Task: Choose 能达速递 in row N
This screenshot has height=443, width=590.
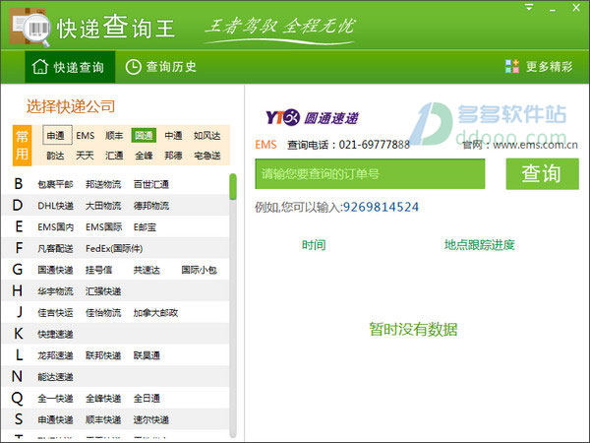Action: point(55,377)
